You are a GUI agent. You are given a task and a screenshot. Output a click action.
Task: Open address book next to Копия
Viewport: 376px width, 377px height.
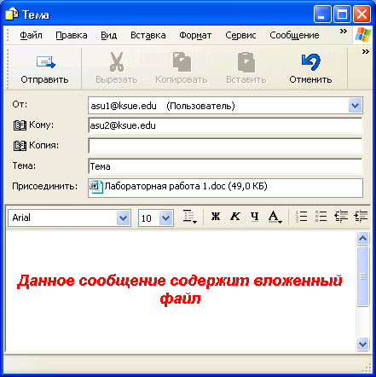20,146
